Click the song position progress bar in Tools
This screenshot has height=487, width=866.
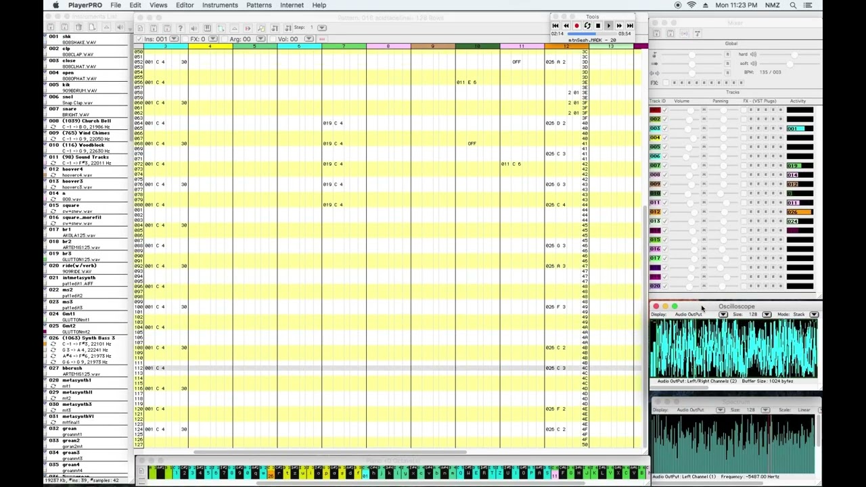click(x=593, y=33)
